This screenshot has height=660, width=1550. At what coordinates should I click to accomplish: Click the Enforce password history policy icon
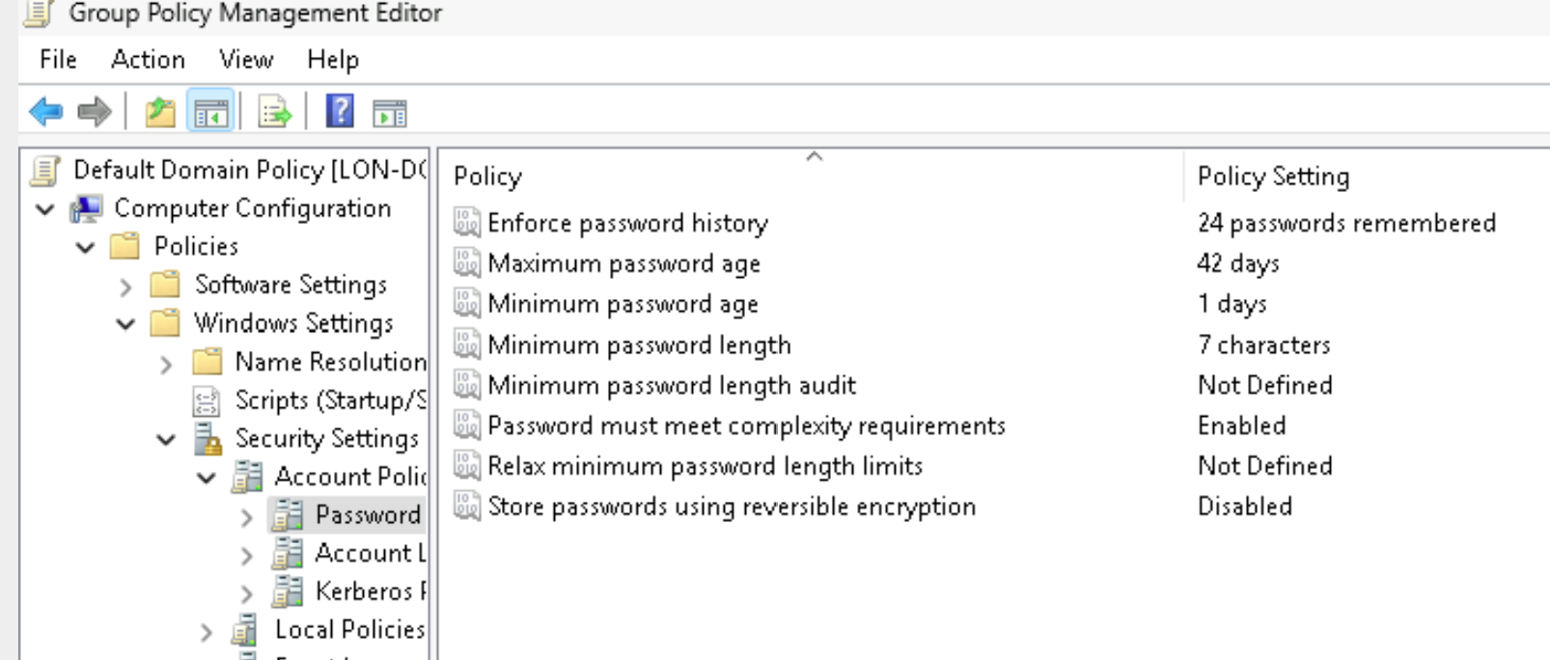467,223
